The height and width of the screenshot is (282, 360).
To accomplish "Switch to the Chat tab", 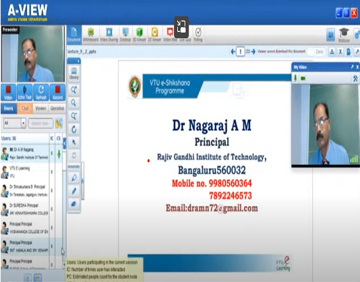I will tap(25, 108).
